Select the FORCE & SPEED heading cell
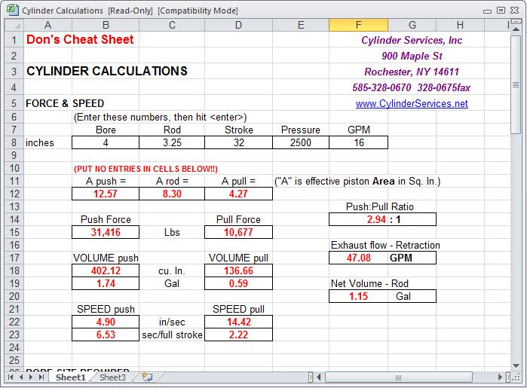The image size is (527, 388). click(x=65, y=103)
